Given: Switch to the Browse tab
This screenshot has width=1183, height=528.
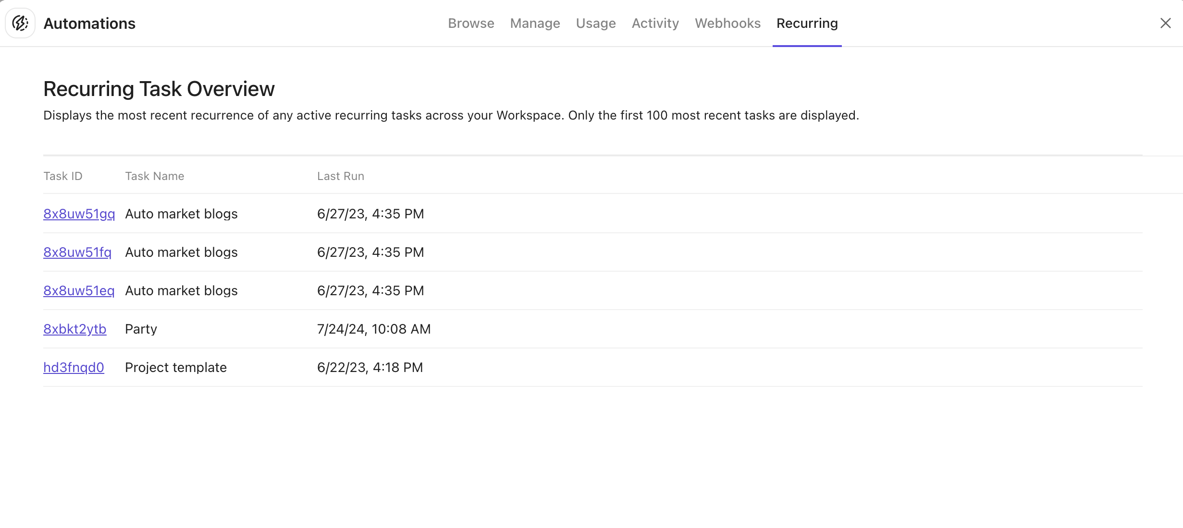Looking at the screenshot, I should coord(471,23).
